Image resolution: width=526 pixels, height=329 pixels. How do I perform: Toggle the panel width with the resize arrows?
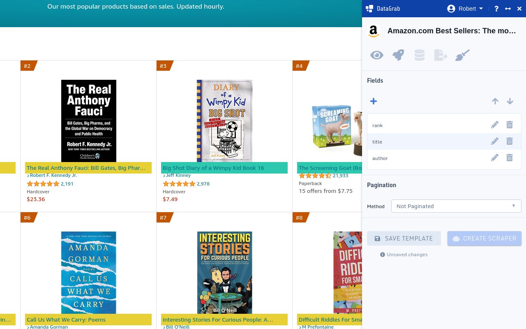coord(508,8)
